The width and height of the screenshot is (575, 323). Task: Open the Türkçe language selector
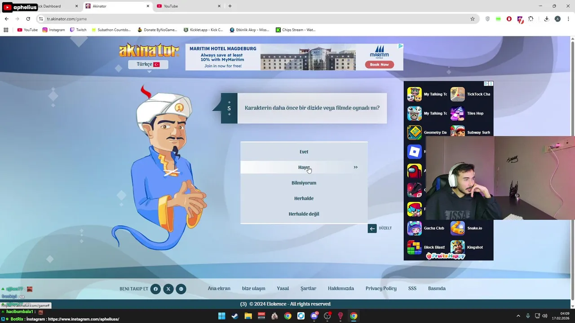[x=148, y=64]
